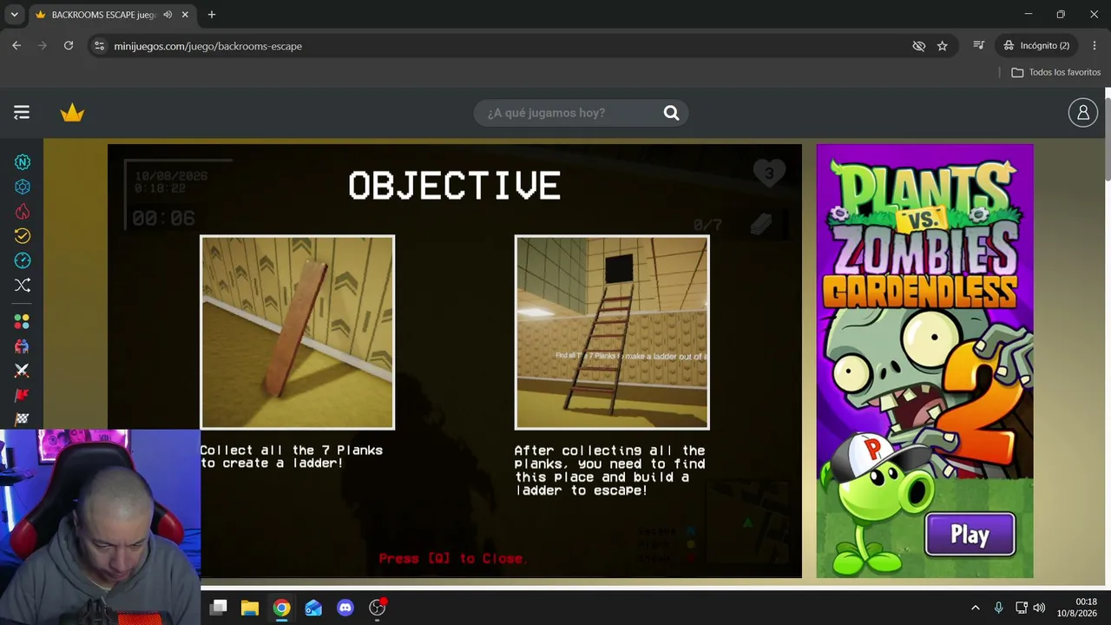Open File Explorer from taskbar
The image size is (1111, 625).
[250, 608]
